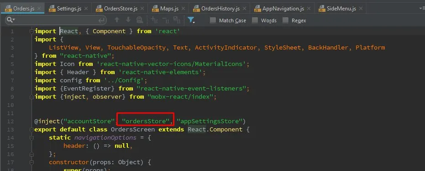425x171 pixels.
Task: Click the '../Config' import path
Action: [x=123, y=80]
